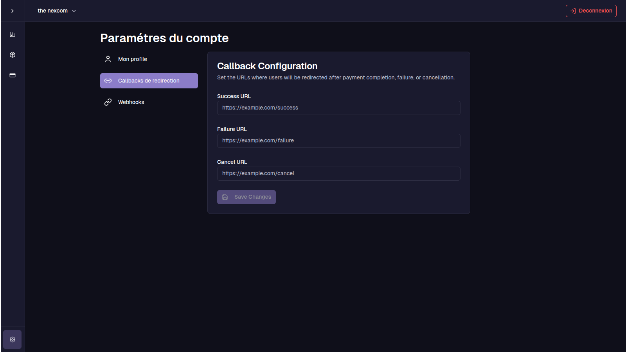
Task: Open settings via the gear icon
Action: [x=13, y=339]
